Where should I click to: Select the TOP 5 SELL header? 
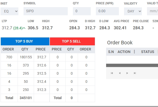(x=72, y=41)
